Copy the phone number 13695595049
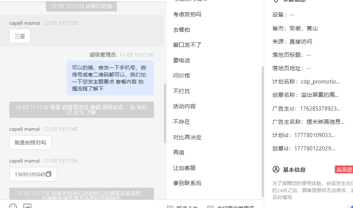Screen dimensions: 353x208 pyautogui.click(x=48, y=174)
